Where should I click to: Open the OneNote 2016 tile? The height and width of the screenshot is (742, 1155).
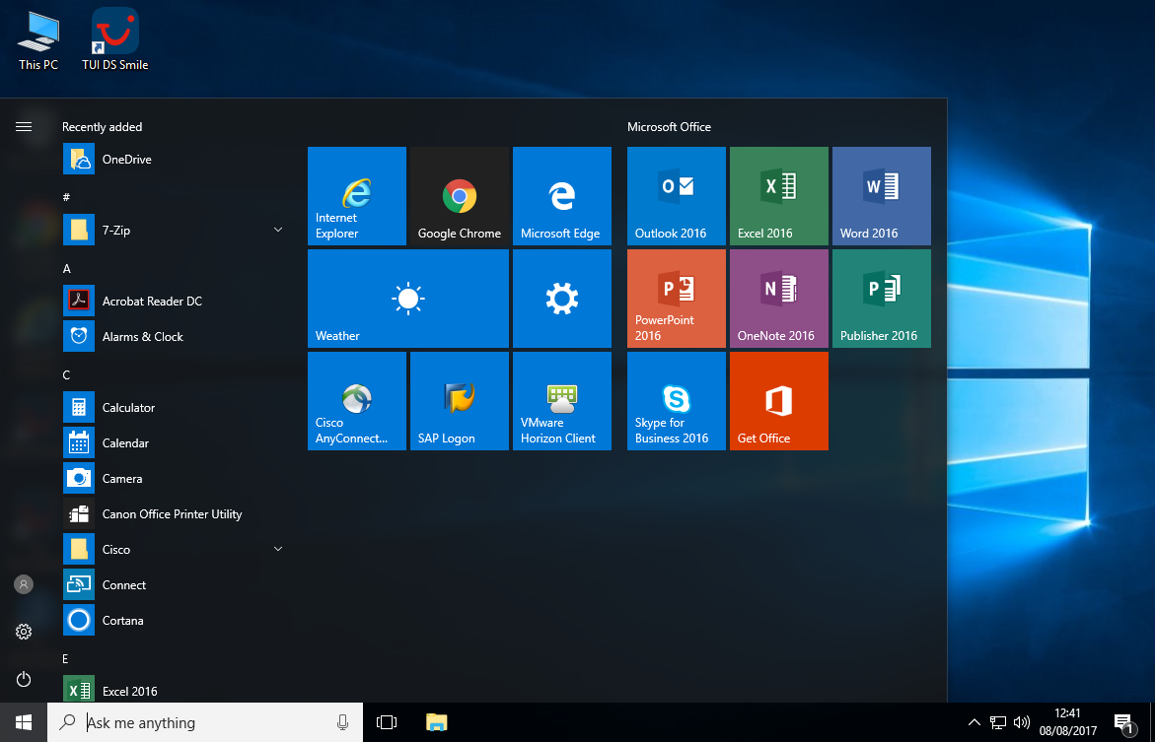point(778,299)
